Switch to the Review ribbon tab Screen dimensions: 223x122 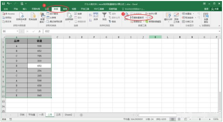tap(65, 9)
